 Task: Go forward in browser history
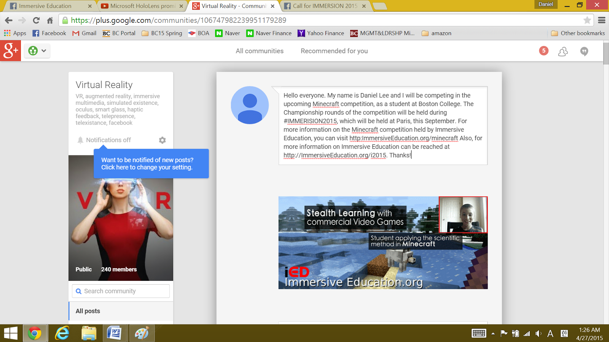point(22,20)
